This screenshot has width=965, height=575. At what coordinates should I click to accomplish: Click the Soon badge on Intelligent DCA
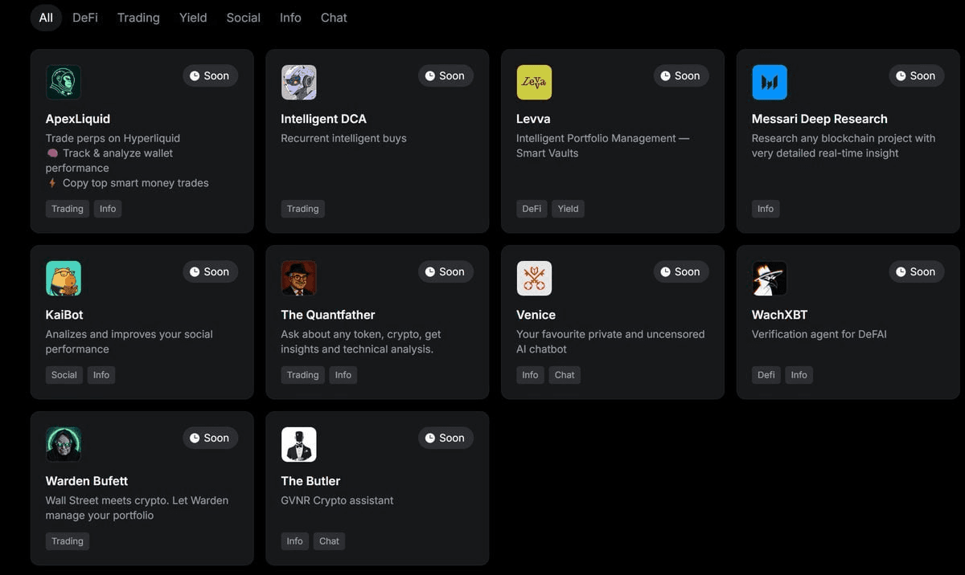pyautogui.click(x=446, y=75)
